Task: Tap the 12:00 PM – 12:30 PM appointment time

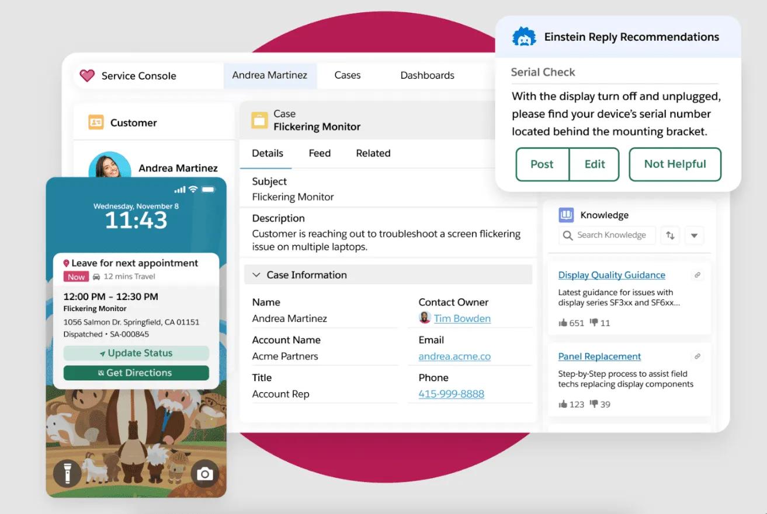Action: (111, 296)
